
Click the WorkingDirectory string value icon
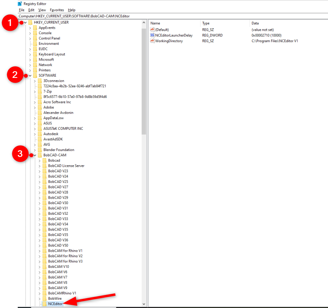tap(152, 41)
